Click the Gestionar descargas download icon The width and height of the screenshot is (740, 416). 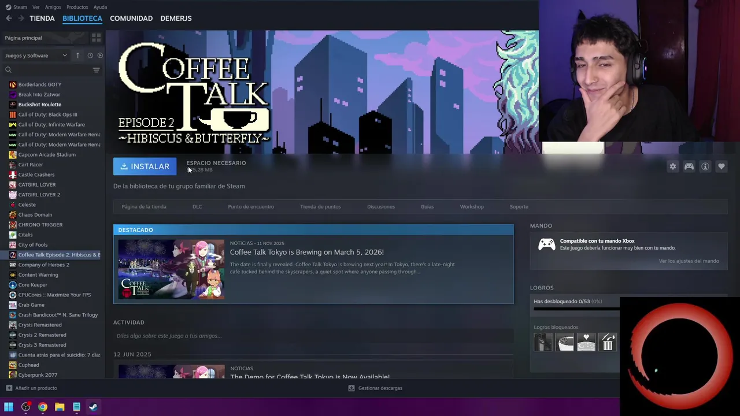(351, 388)
